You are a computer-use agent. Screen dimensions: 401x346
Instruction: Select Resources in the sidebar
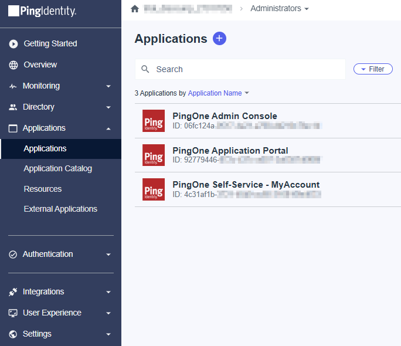click(43, 189)
